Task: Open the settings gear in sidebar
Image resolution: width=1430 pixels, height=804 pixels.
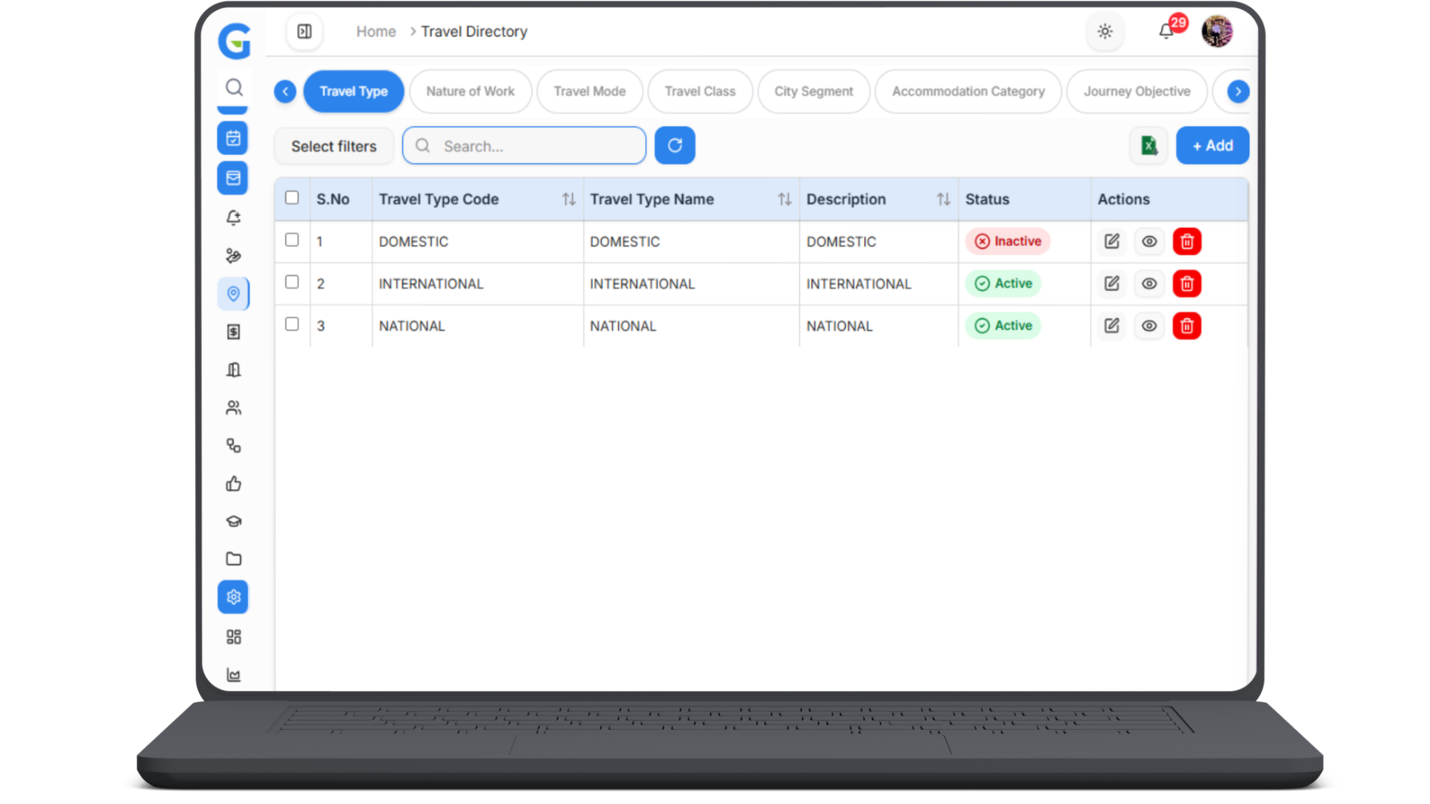Action: (x=233, y=597)
